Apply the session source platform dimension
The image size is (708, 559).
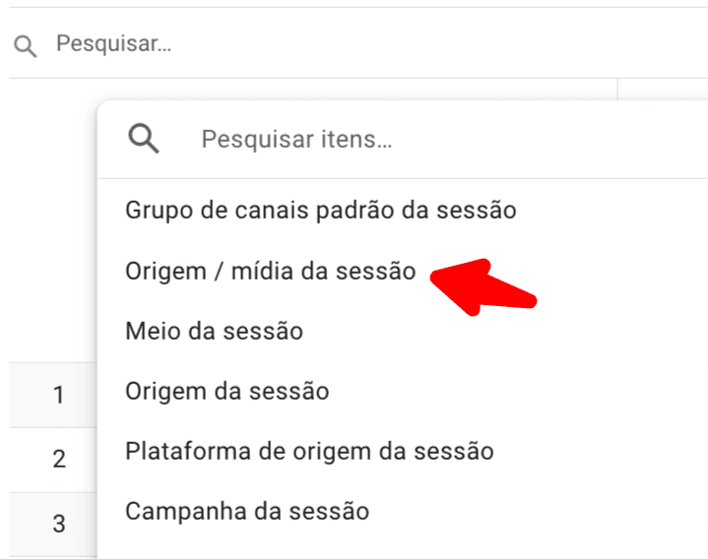click(309, 452)
